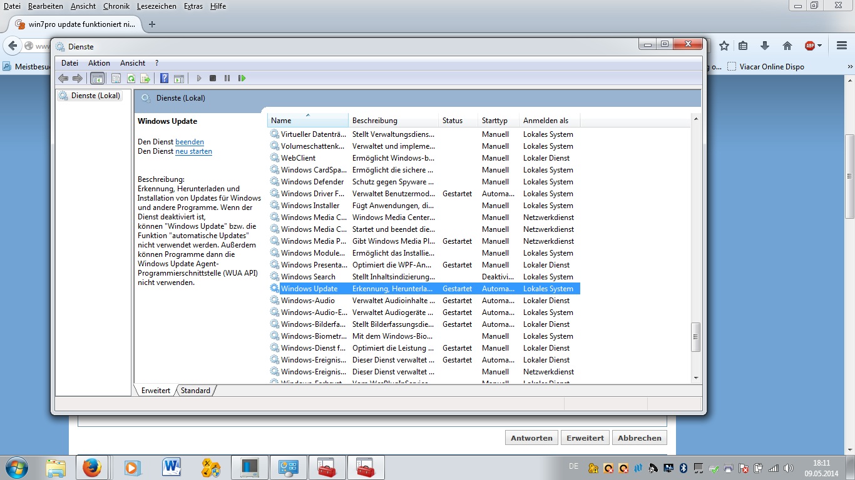Click the Windows Start orb
This screenshot has height=480, width=855.
click(x=17, y=467)
